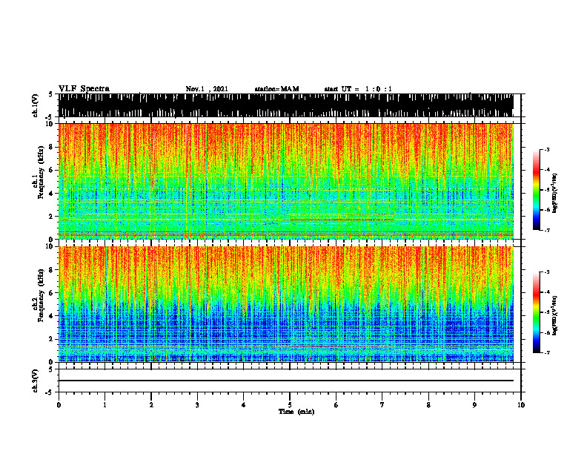This screenshot has height=454, width=587.
Task: Click the "station=MAM" label
Action: click(x=276, y=89)
